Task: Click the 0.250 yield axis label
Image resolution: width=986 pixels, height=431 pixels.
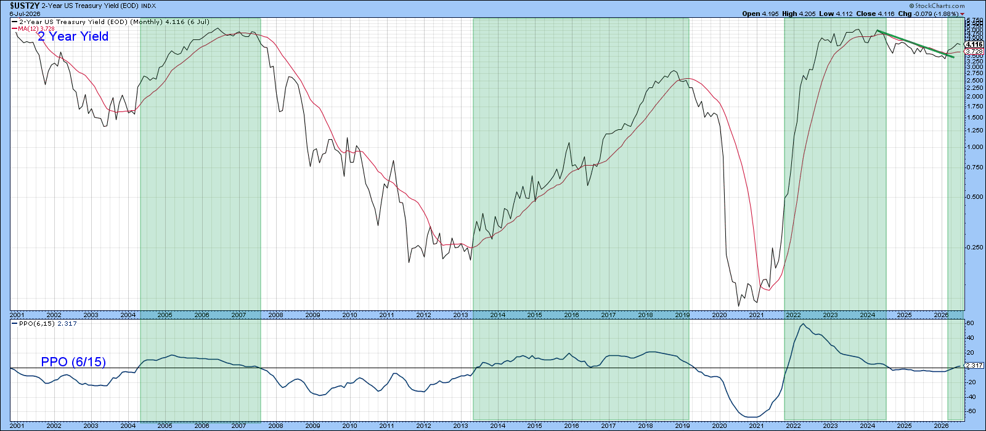Action: [x=974, y=247]
